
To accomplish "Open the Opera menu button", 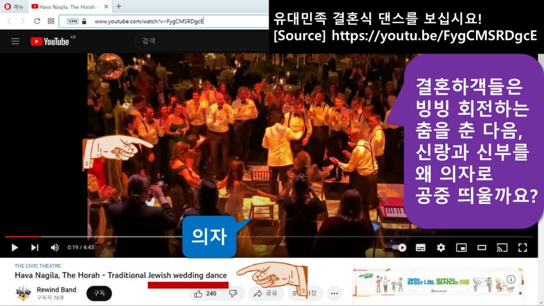I will coord(13,6).
